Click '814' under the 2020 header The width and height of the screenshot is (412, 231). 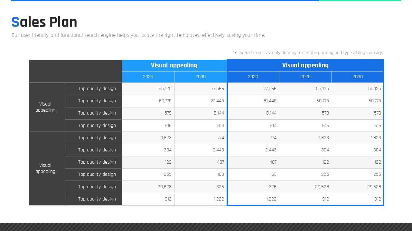pos(273,125)
